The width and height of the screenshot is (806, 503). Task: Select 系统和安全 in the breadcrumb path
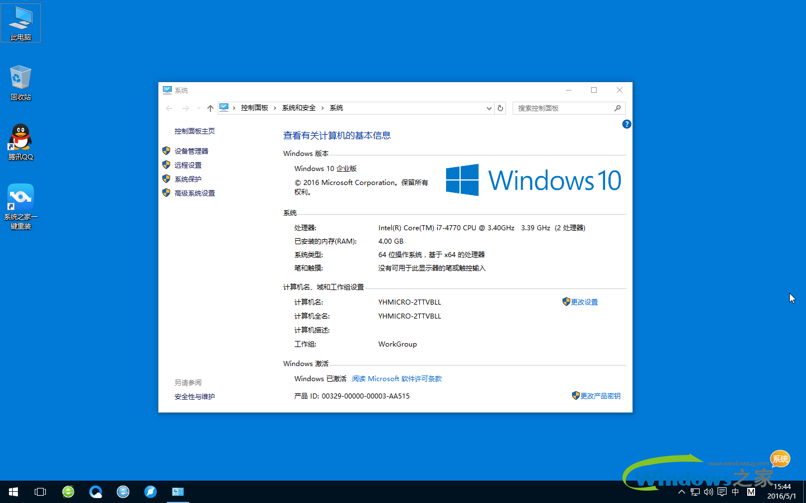coord(298,108)
